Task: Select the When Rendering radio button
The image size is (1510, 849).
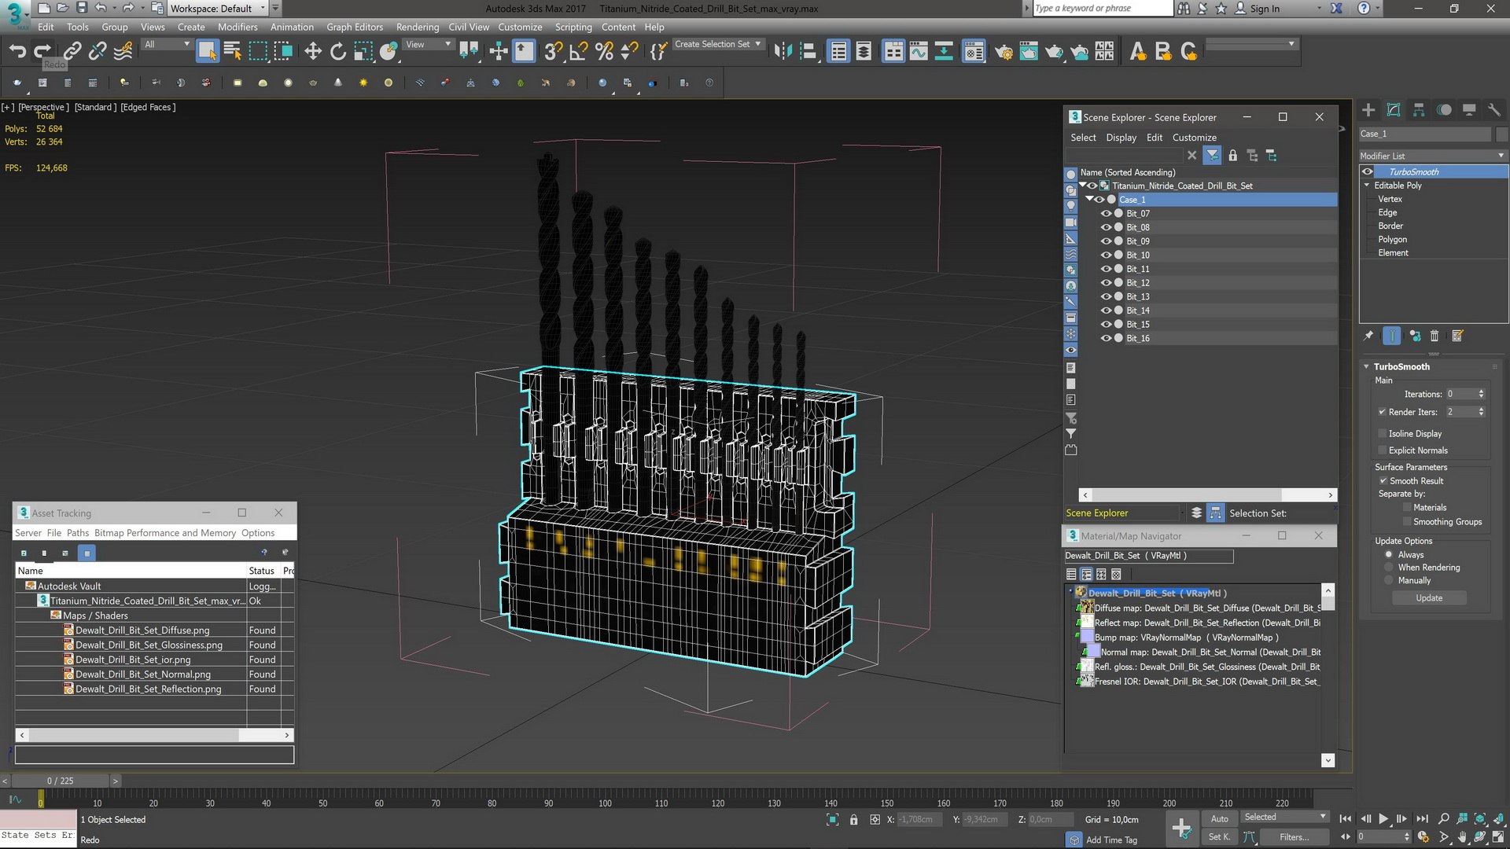Action: 1389,568
